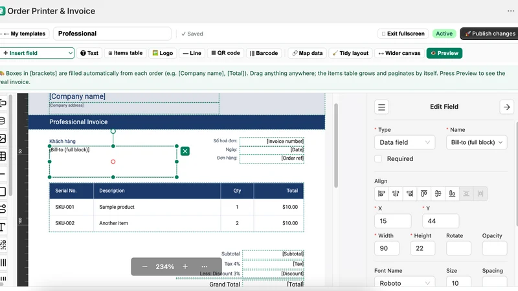Click the Align vertical middle icon
This screenshot has width=518, height=291.
[x=438, y=193]
